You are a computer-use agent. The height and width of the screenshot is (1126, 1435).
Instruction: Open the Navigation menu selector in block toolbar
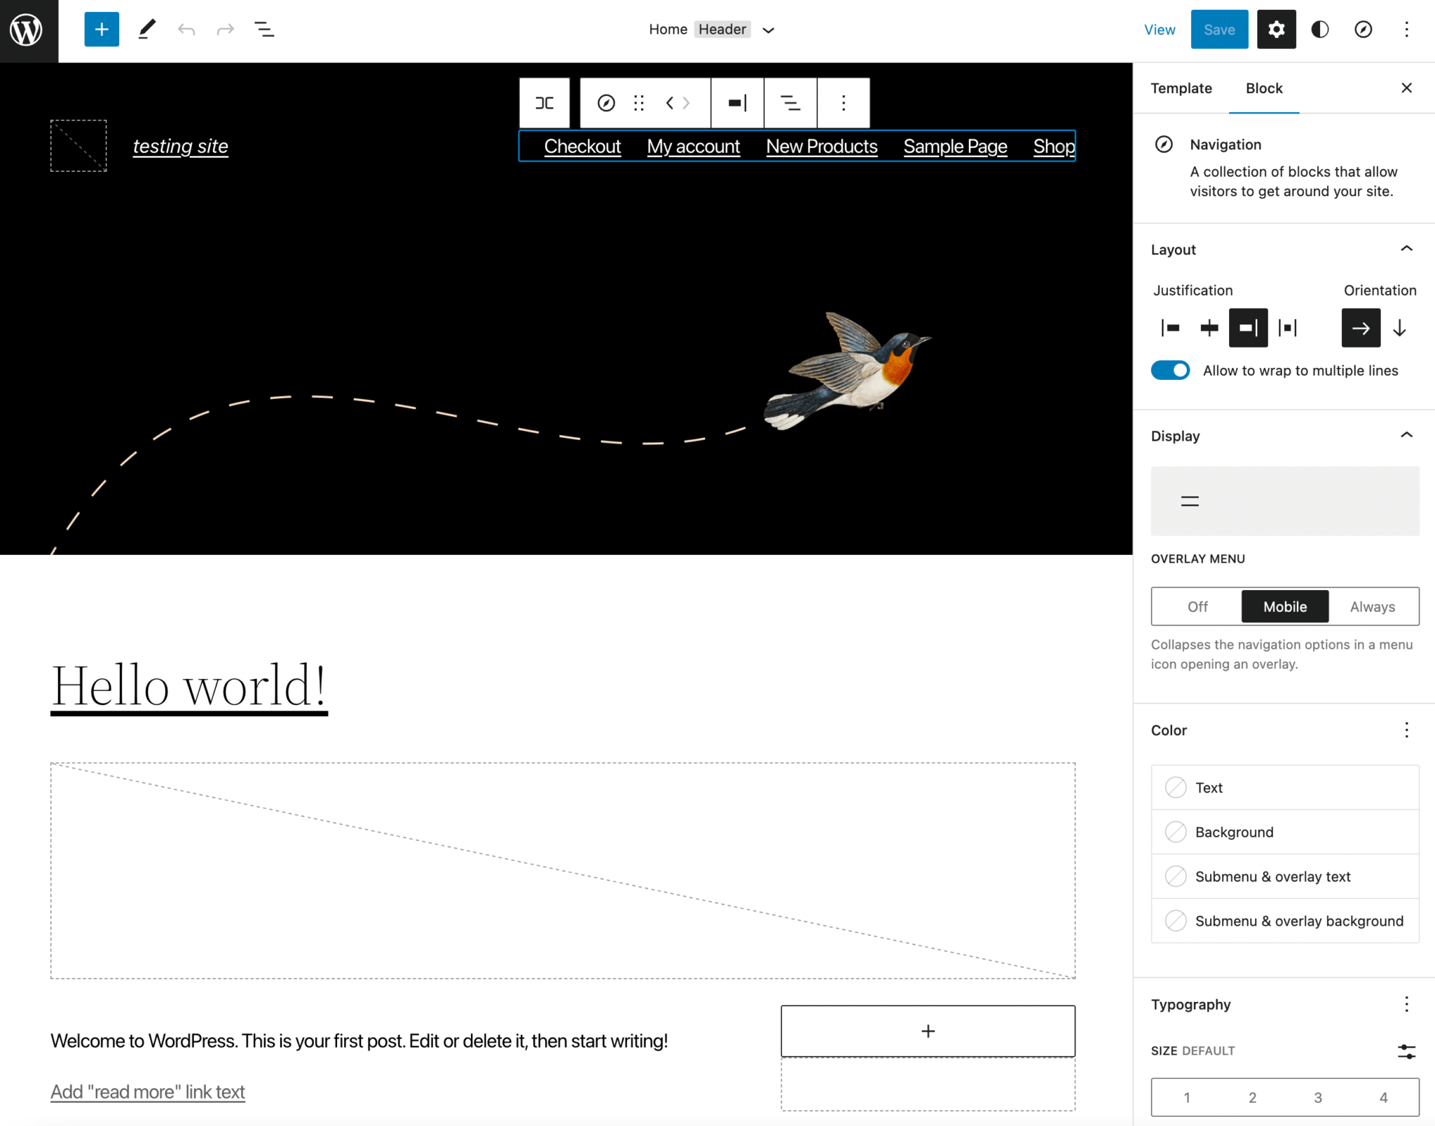coord(790,103)
